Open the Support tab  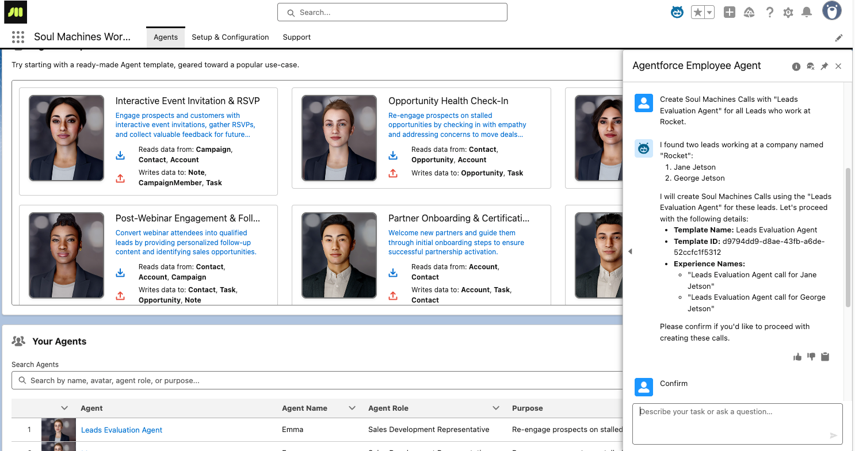click(x=297, y=37)
